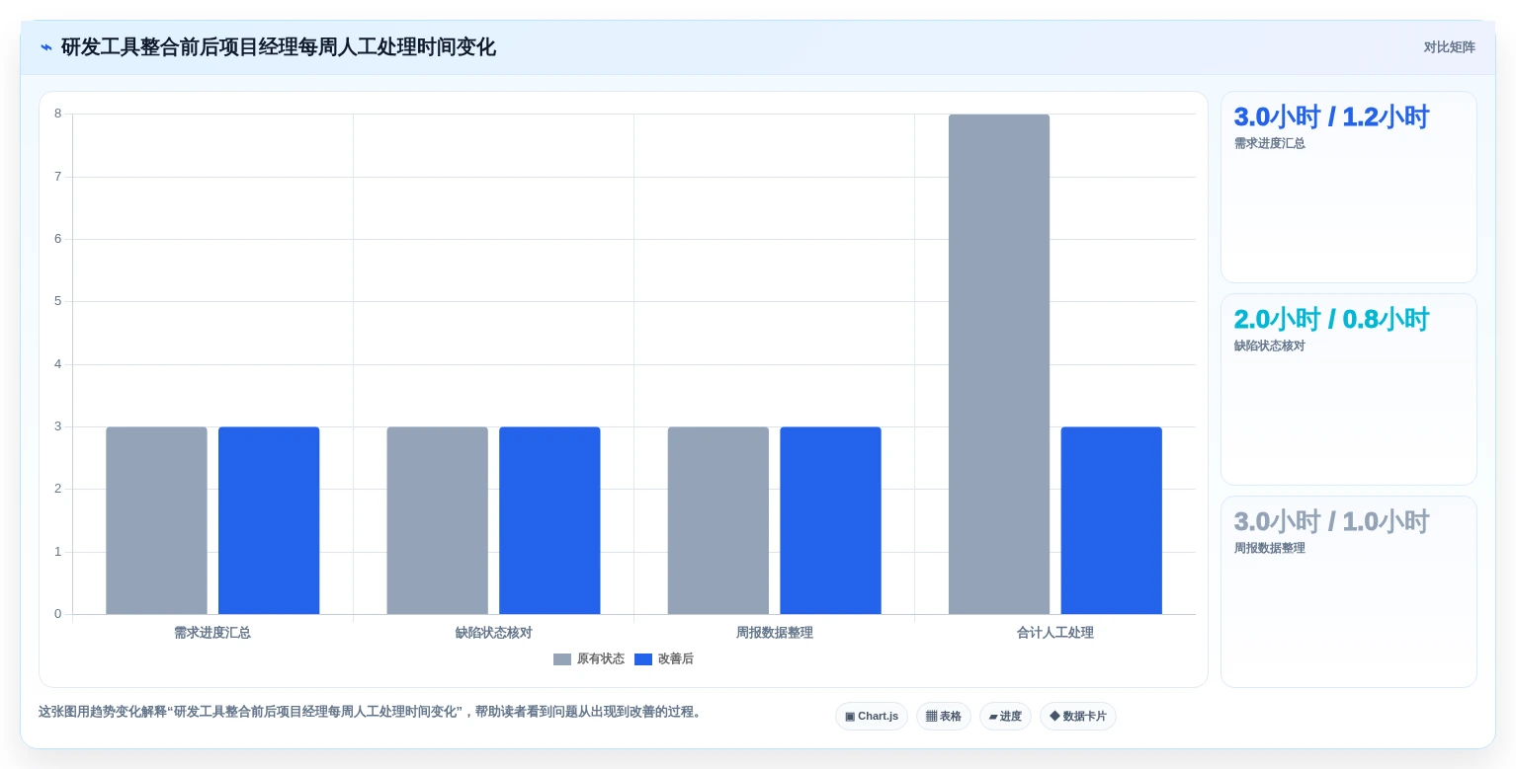
Task: Click the lightning icon beside the title
Action: (45, 47)
